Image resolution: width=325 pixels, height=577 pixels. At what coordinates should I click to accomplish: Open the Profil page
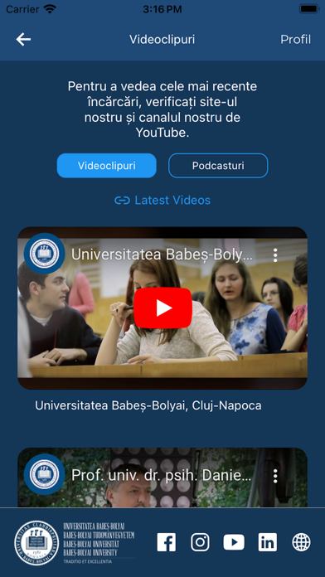[295, 39]
